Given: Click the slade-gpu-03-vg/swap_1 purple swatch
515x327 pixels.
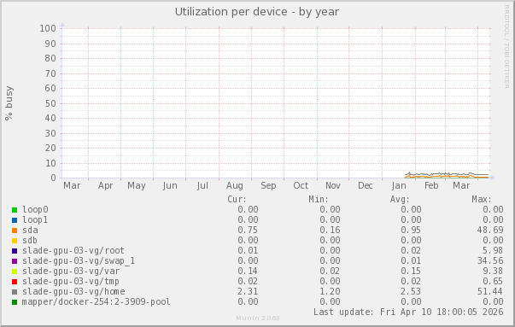Looking at the screenshot, I should coord(15,261).
